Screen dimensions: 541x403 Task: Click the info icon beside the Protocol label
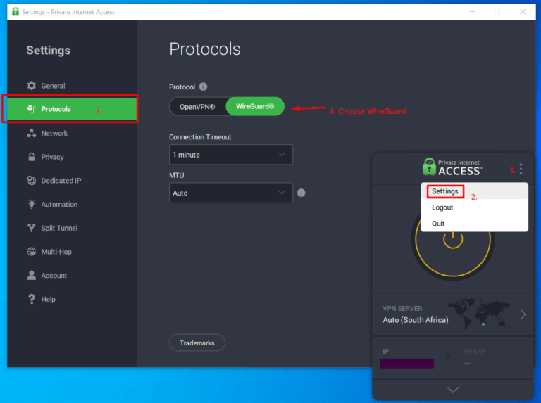(203, 87)
